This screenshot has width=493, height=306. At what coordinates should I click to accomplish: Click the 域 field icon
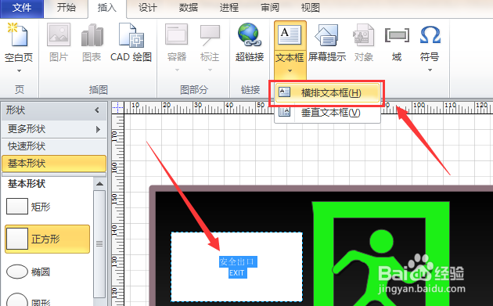tap(397, 34)
